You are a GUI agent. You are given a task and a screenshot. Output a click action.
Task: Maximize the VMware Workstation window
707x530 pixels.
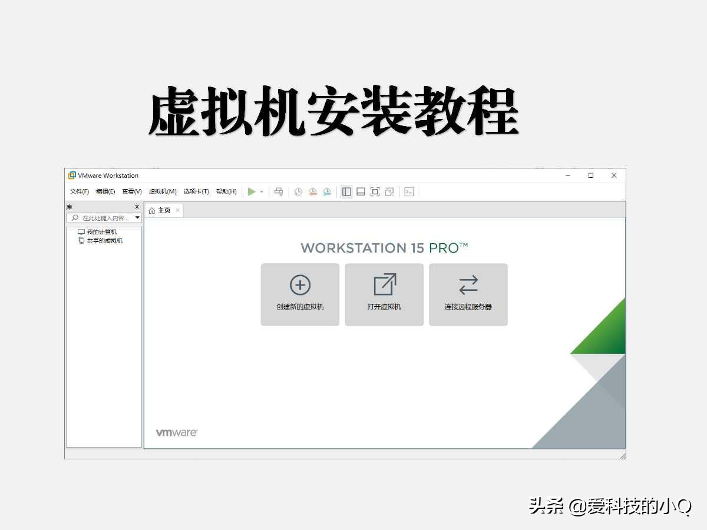click(591, 175)
